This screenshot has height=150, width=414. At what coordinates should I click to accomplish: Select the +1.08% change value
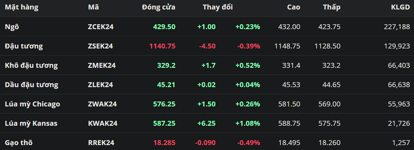pos(248,123)
